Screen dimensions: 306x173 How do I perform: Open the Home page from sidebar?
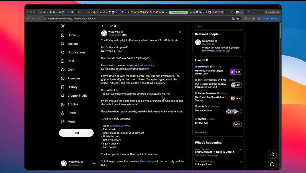point(68,35)
